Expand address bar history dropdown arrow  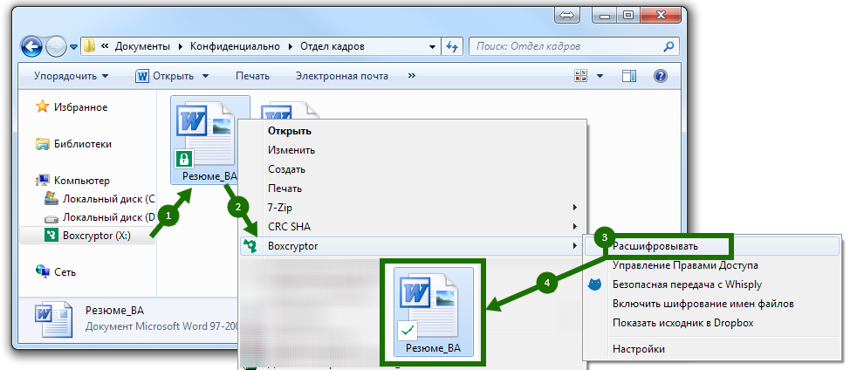432,46
